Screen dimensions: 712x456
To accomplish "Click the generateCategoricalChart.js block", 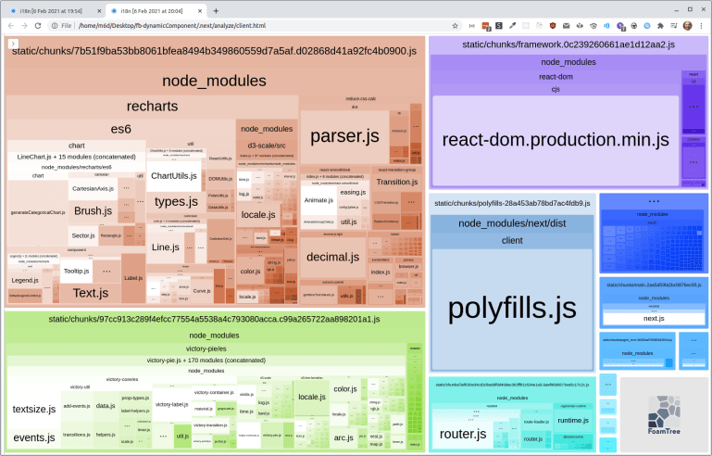I will 38,213.
